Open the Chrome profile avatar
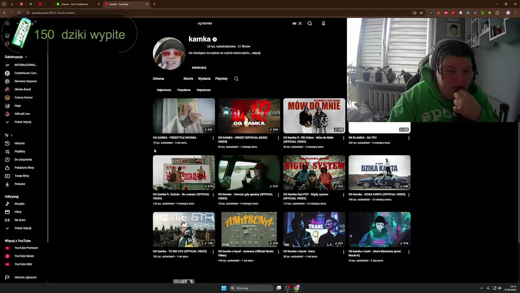Viewport: 520px width, 293px height. tap(508, 13)
